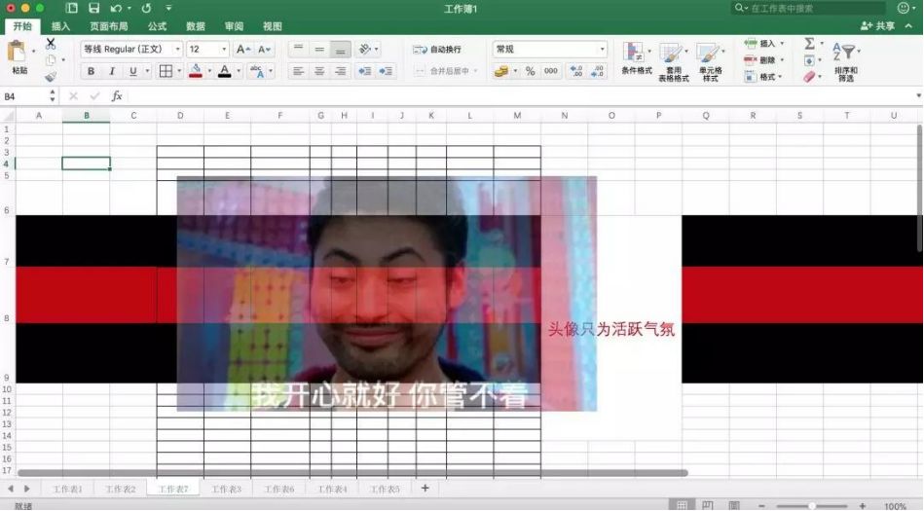Open the 工作表3 sheet tab

pyautogui.click(x=226, y=489)
